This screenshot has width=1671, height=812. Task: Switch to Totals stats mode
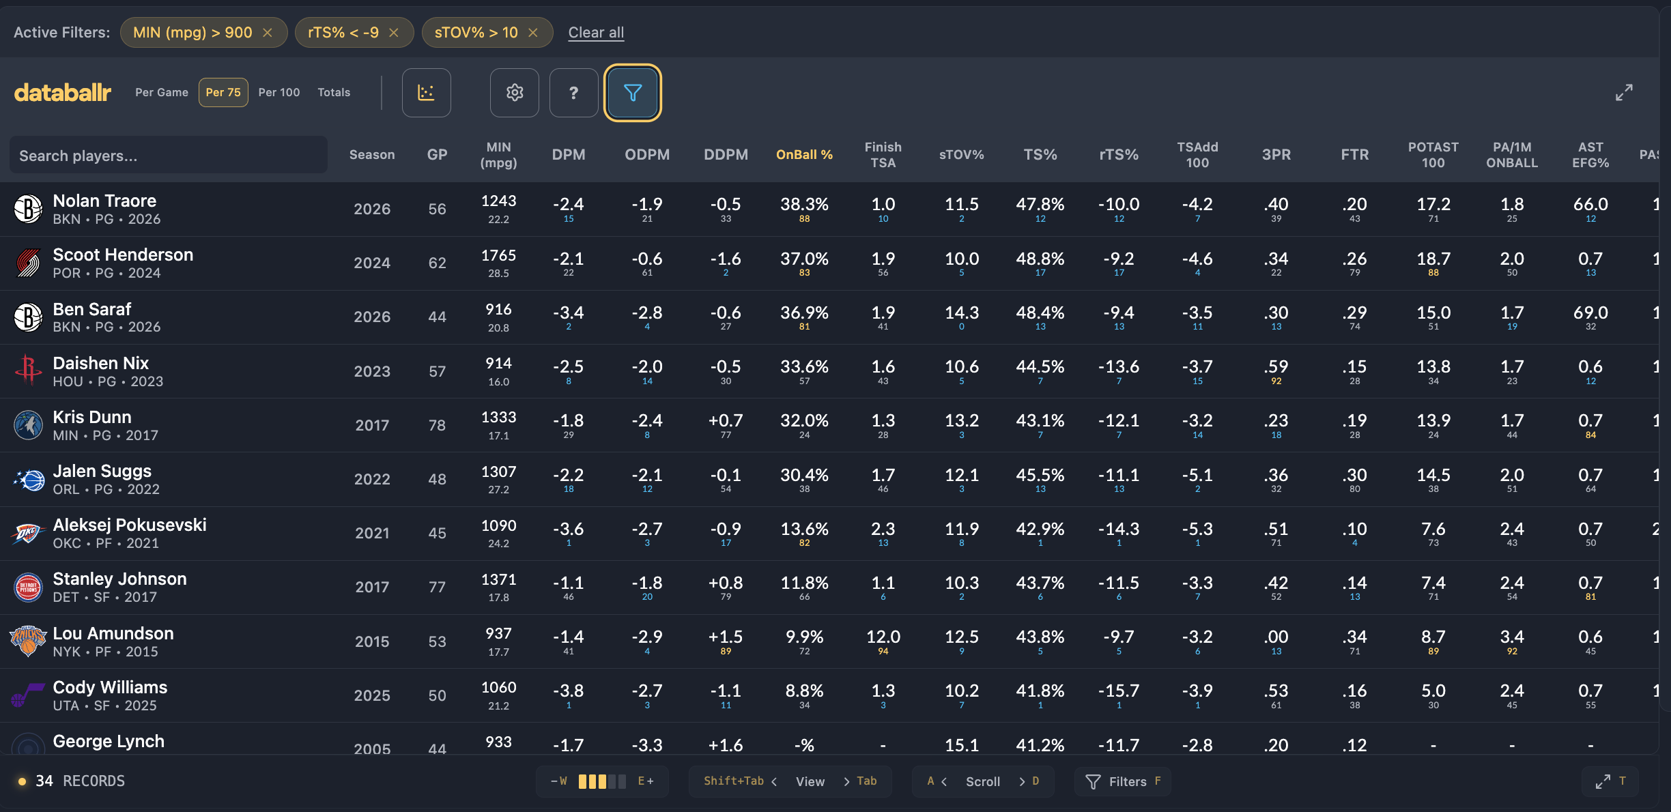tap(334, 92)
